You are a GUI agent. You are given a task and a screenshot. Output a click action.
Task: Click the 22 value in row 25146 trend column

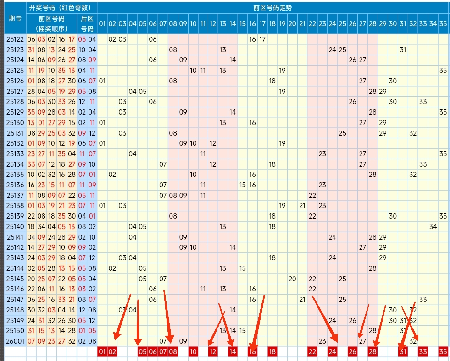(x=312, y=289)
